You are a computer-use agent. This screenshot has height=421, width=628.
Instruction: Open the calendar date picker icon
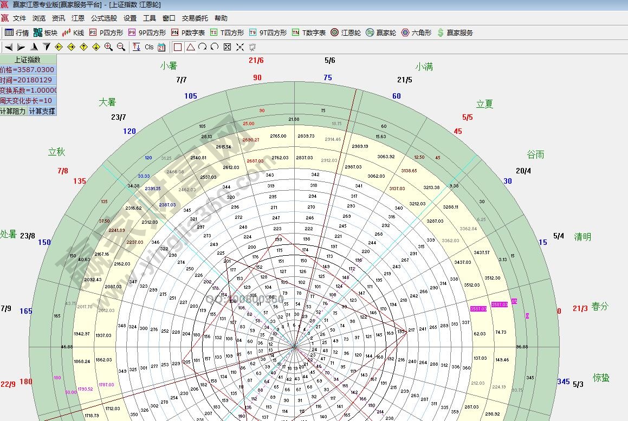click(161, 47)
